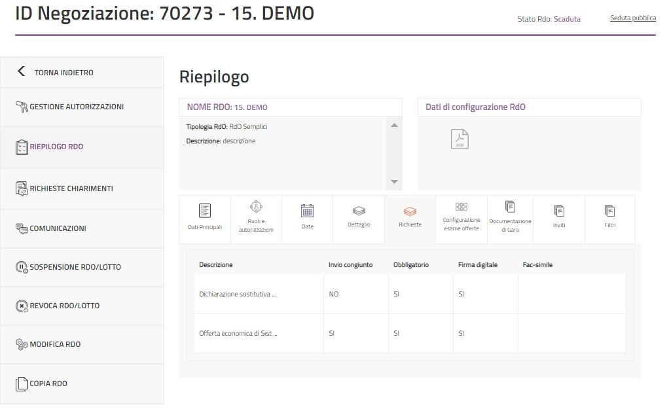Click the Sospensione RDO/Lotto pause icon

point(22,267)
